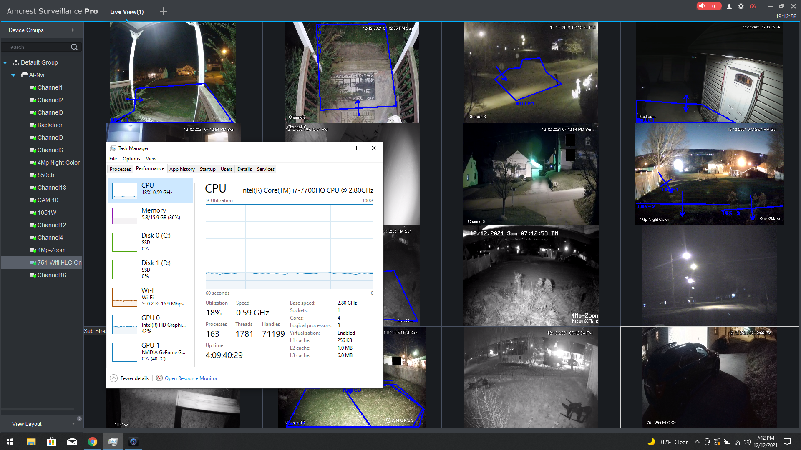Select the GPU 1 NVIDIA GeForce entry
This screenshot has width=801, height=450.
[x=151, y=352]
